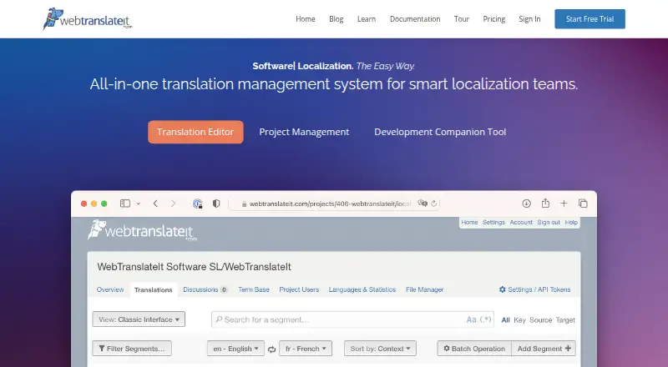Open Documentation in the top navigation

(x=415, y=19)
